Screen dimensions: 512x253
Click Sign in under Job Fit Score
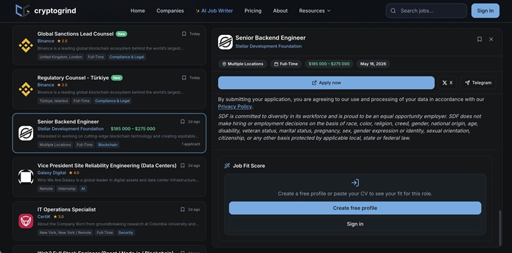(355, 224)
